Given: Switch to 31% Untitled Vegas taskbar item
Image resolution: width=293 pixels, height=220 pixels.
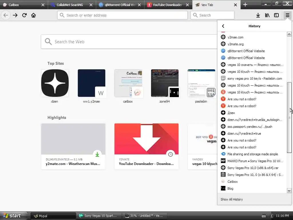Looking at the screenshot, I should coord(144,216).
